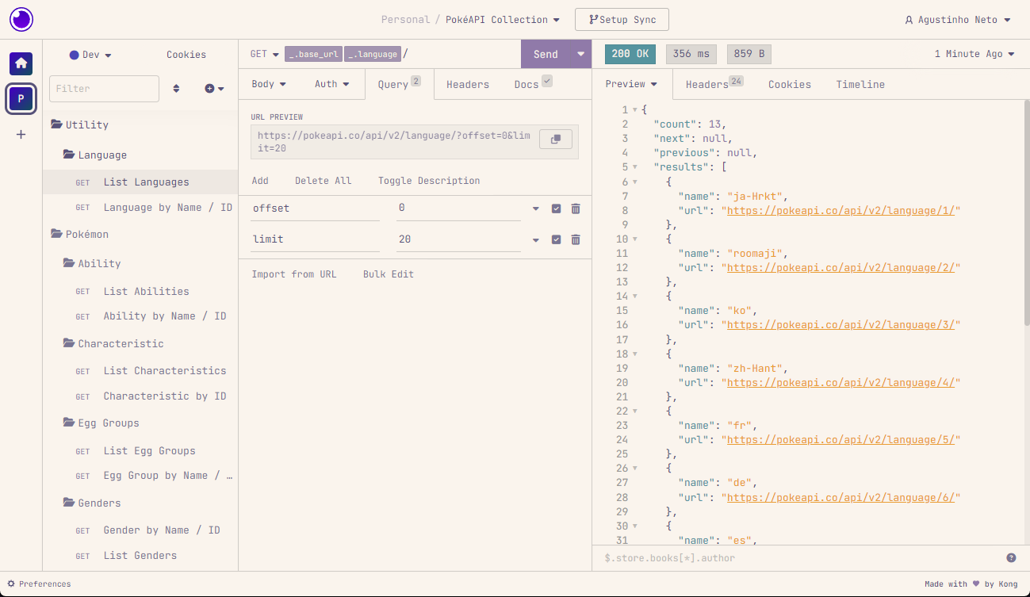
Task: Click the Utility folder icon
Action: coord(56,124)
